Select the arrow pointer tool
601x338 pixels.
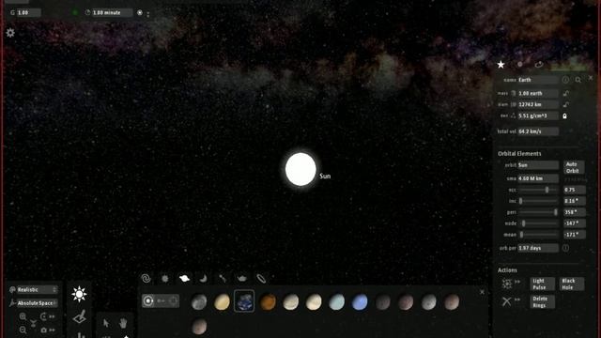click(x=106, y=323)
